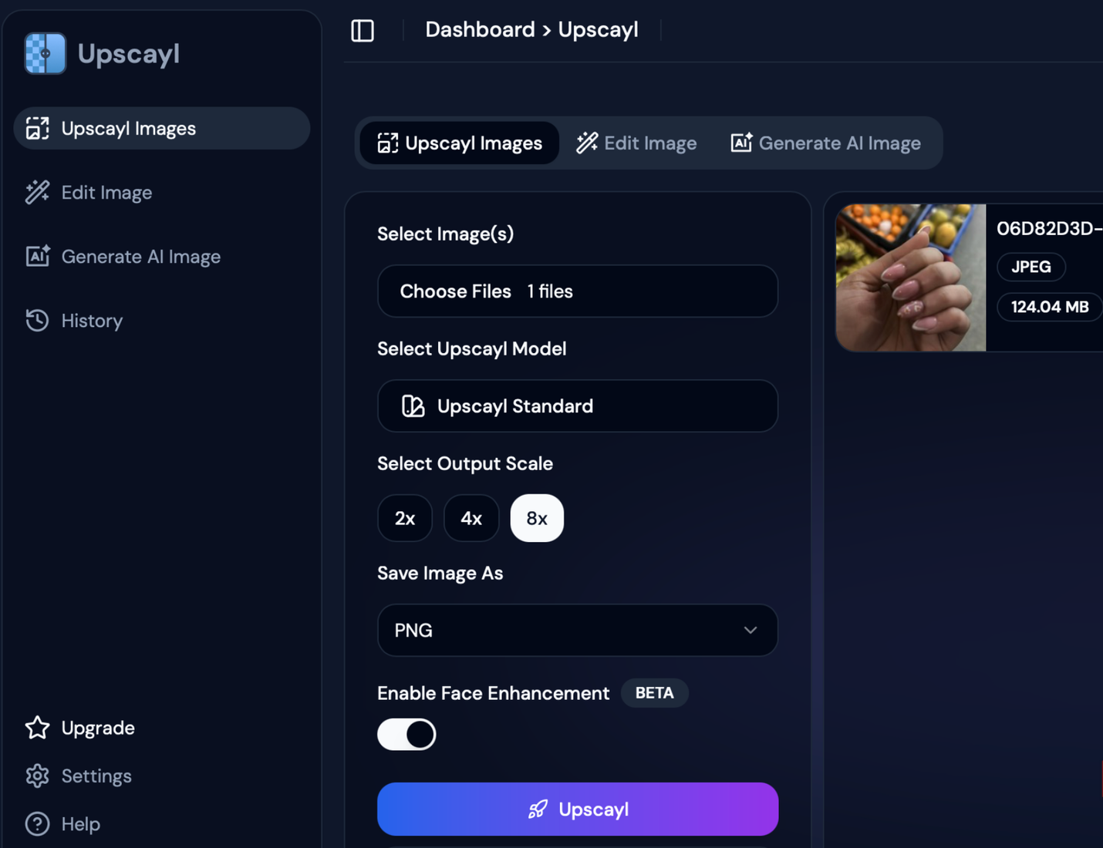1103x848 pixels.
Task: Click the BETA badge
Action: pyautogui.click(x=655, y=693)
